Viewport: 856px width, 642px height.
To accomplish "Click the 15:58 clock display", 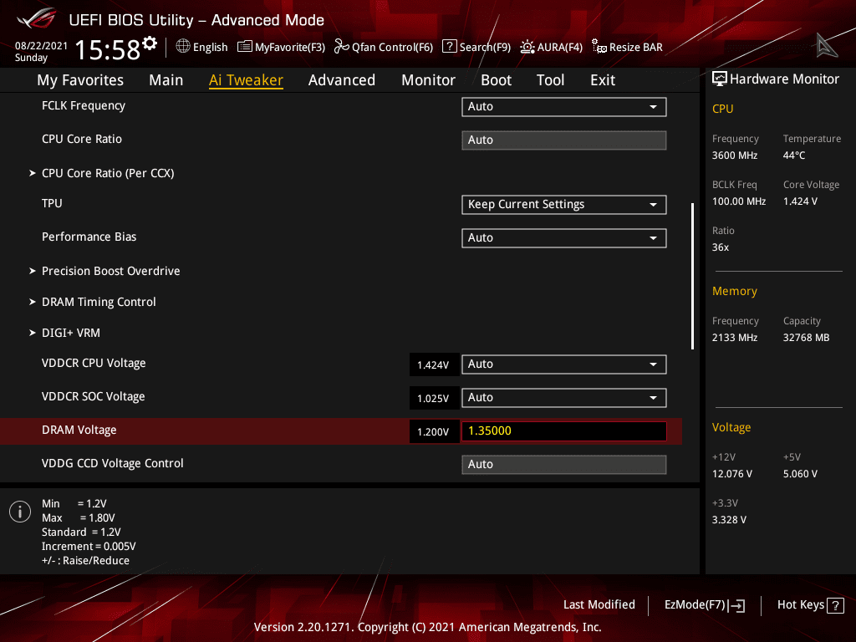I will tap(108, 49).
